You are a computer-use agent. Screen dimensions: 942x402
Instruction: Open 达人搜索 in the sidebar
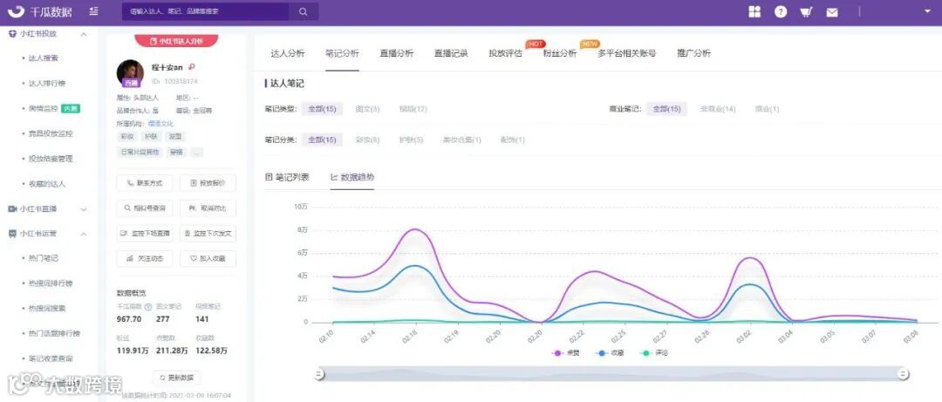click(x=44, y=58)
